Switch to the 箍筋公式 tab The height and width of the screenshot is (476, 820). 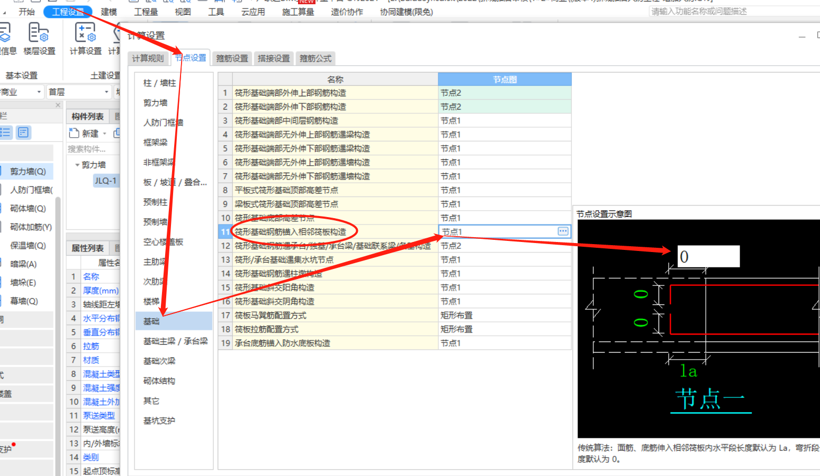tap(316, 58)
